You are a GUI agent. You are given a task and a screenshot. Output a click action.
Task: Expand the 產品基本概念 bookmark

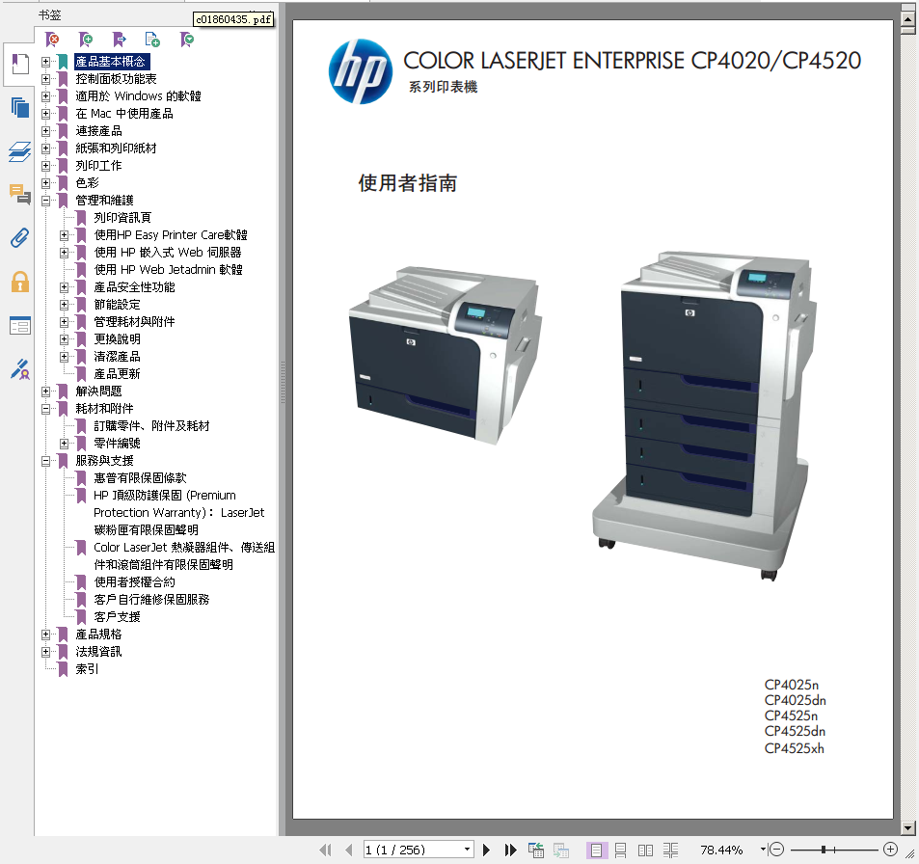coord(45,61)
